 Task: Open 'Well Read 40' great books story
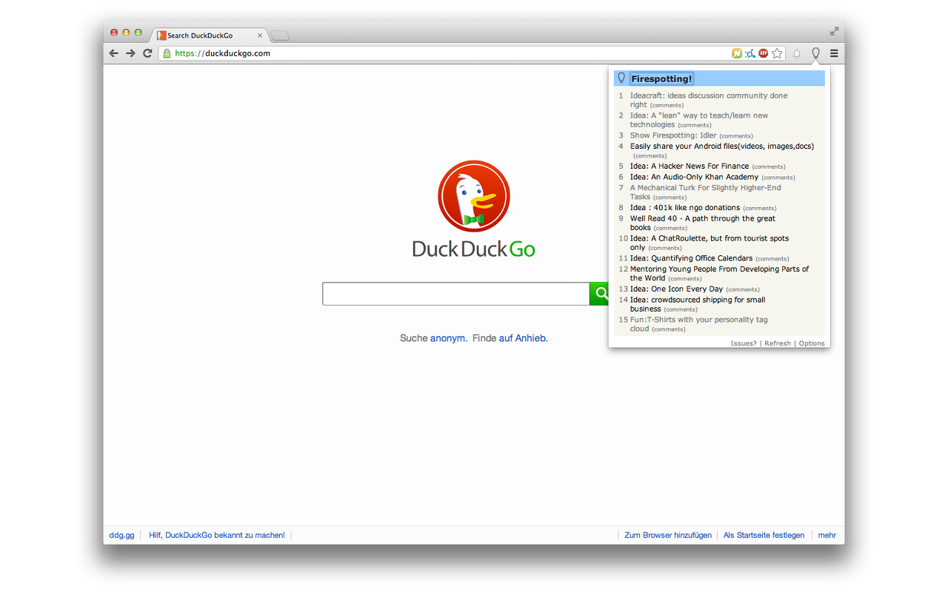click(x=703, y=223)
